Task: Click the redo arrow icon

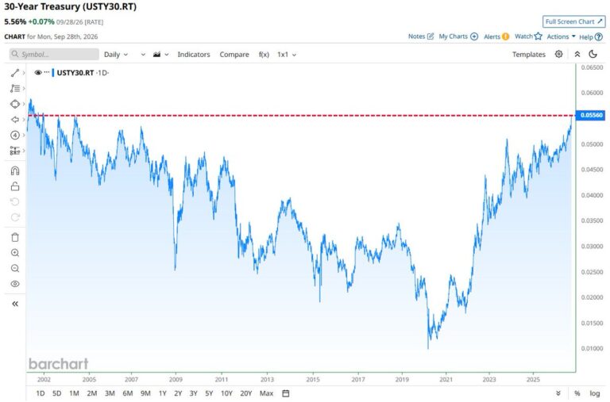Action: coord(15,217)
